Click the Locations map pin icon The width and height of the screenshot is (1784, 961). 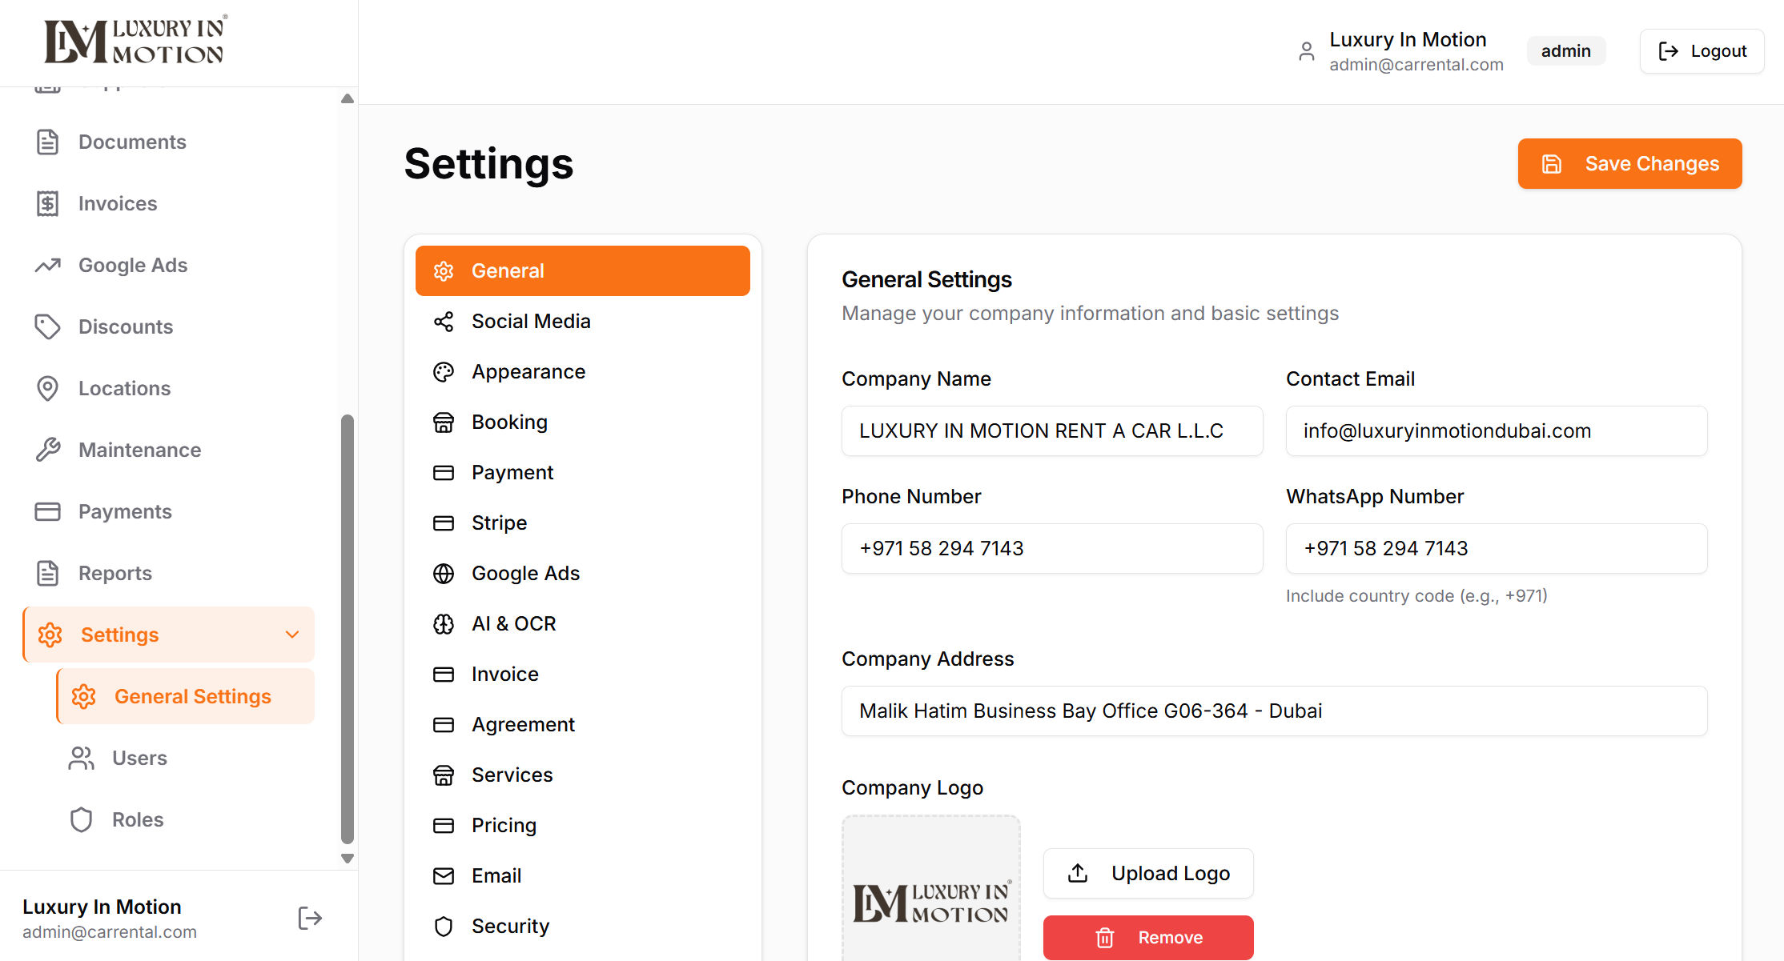[48, 389]
